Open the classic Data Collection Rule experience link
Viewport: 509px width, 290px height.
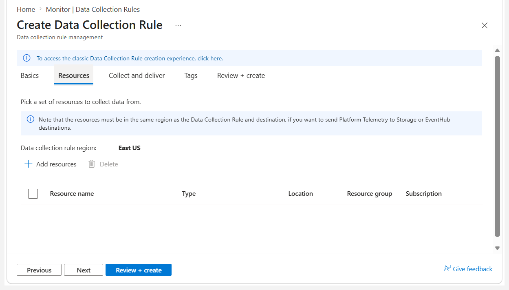point(130,58)
